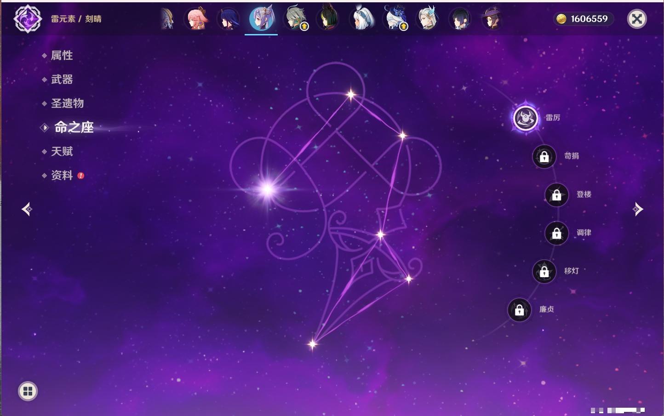
Task: Select the locked 登楼 constellation node
Action: tap(556, 195)
